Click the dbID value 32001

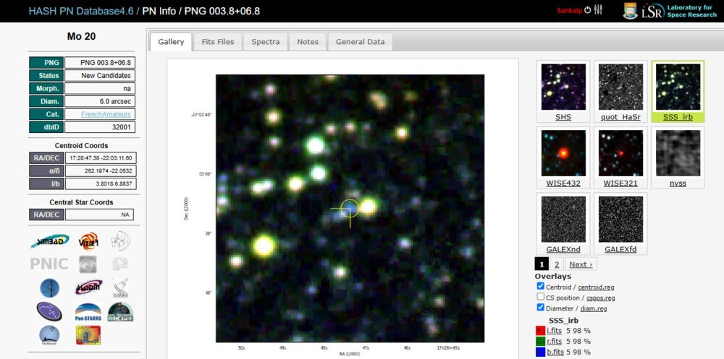(100, 127)
